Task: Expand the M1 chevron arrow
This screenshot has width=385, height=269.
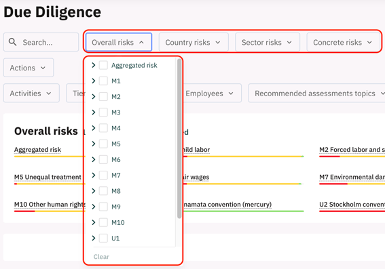Action: click(x=93, y=81)
